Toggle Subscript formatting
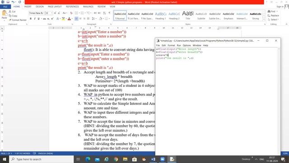This screenshot has height=163, width=289. point(48,19)
